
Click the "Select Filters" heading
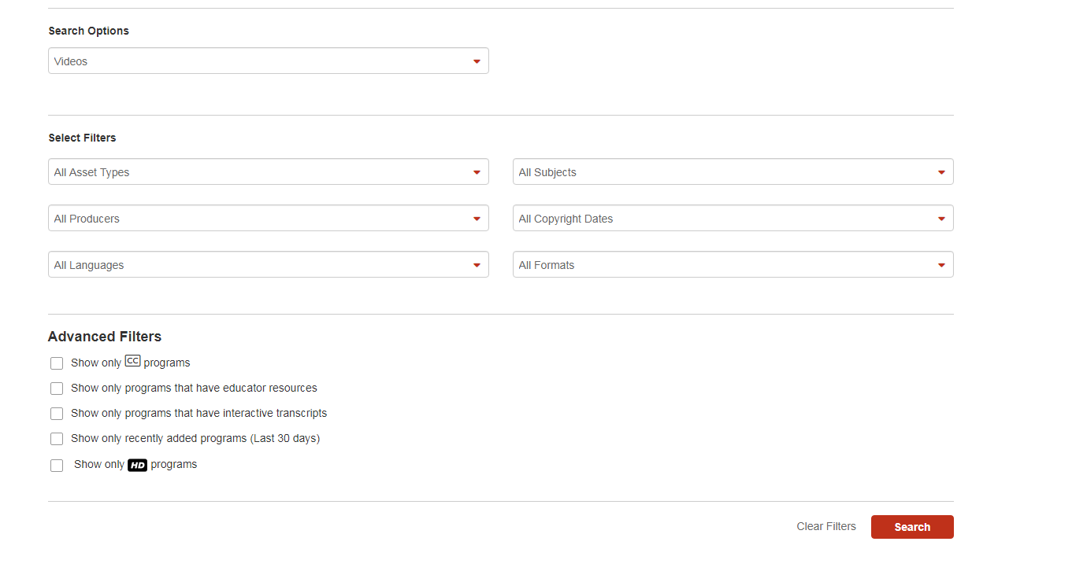pos(82,138)
